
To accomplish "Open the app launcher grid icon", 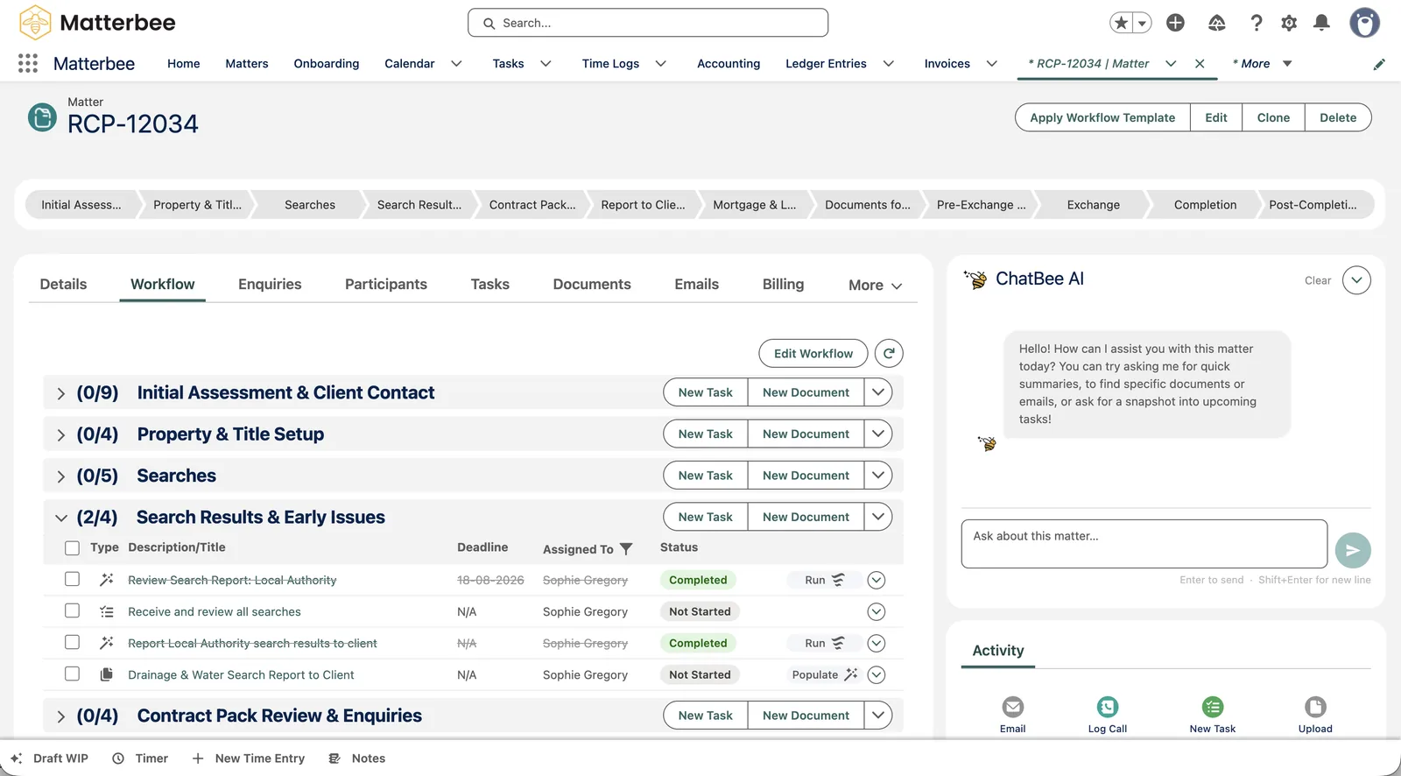I will click(28, 63).
